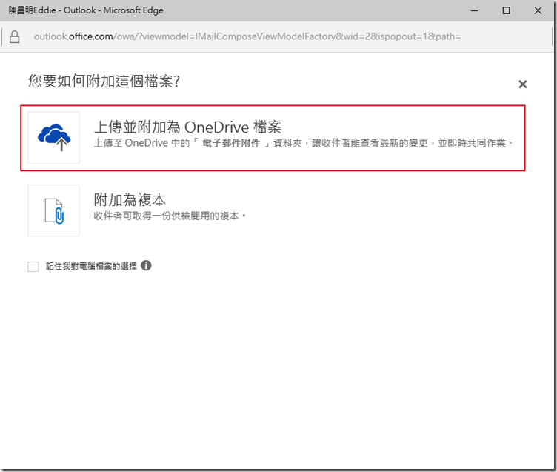This screenshot has height=472, width=557.
Task: Enable the 記住我對電腦檔案的選擇 checkbox
Action: pos(33,267)
